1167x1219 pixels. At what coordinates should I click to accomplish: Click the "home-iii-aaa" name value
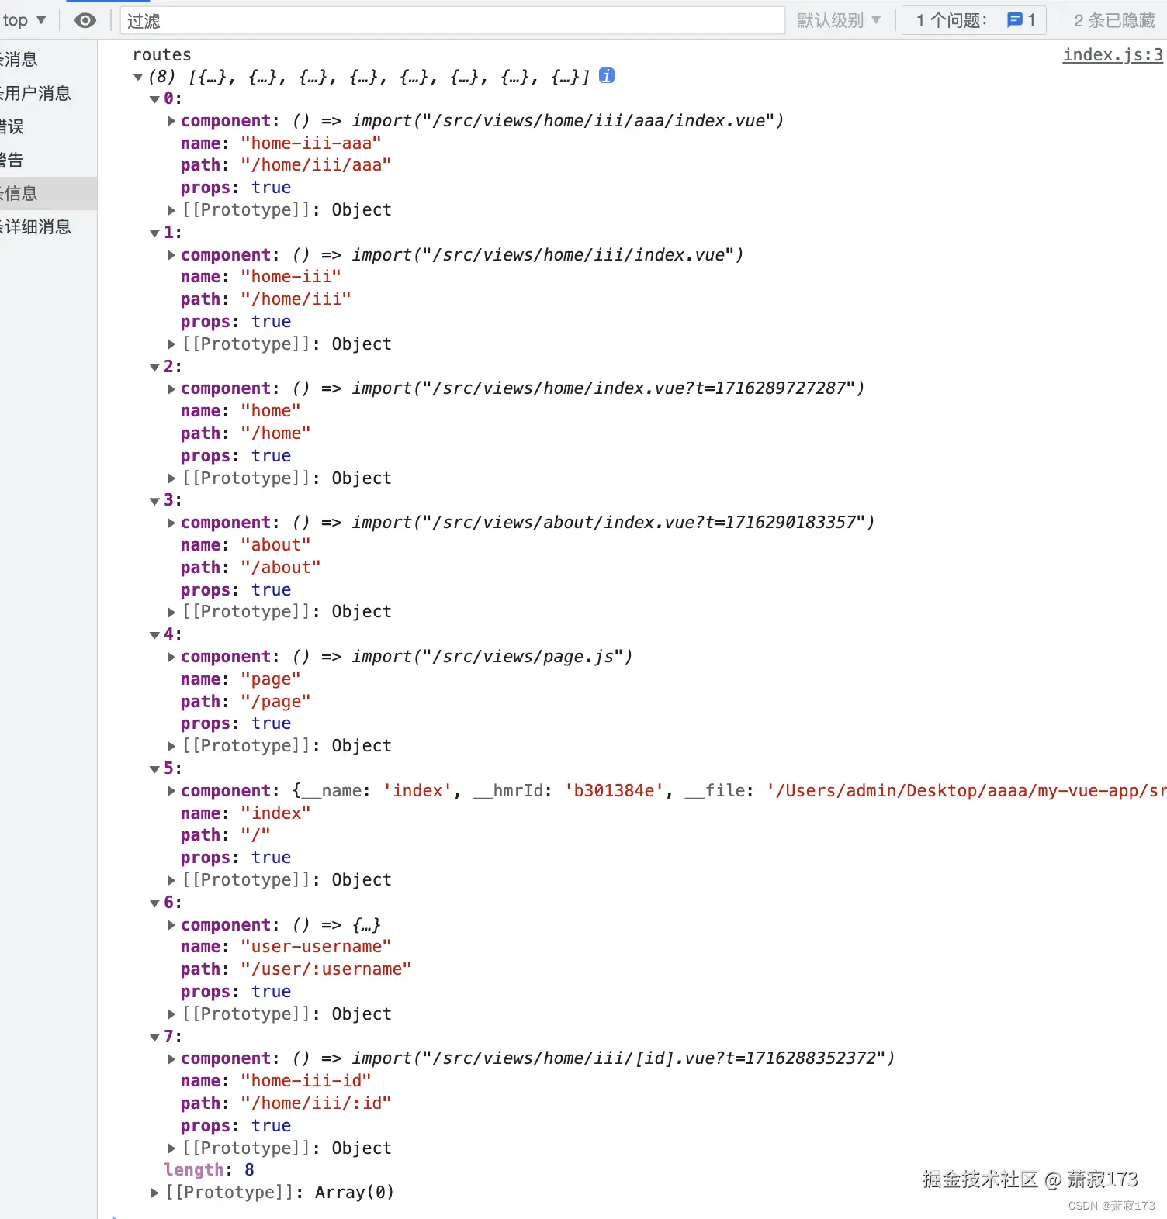coord(311,143)
